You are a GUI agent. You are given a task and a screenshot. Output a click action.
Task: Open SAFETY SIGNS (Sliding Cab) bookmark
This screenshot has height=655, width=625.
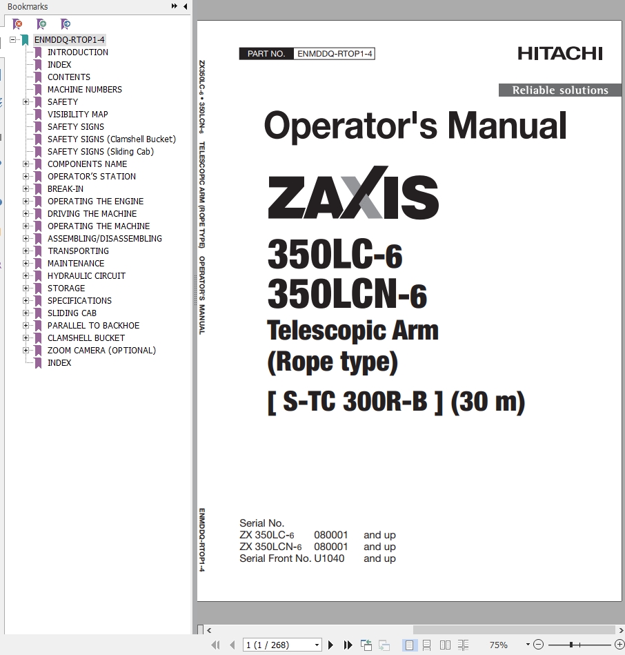101,152
